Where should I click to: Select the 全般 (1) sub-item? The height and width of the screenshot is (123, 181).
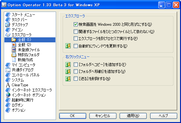point(25,40)
